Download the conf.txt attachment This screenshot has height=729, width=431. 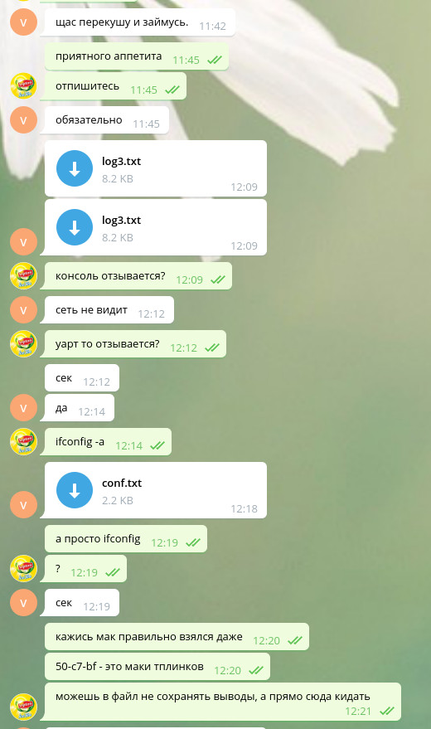[75, 490]
